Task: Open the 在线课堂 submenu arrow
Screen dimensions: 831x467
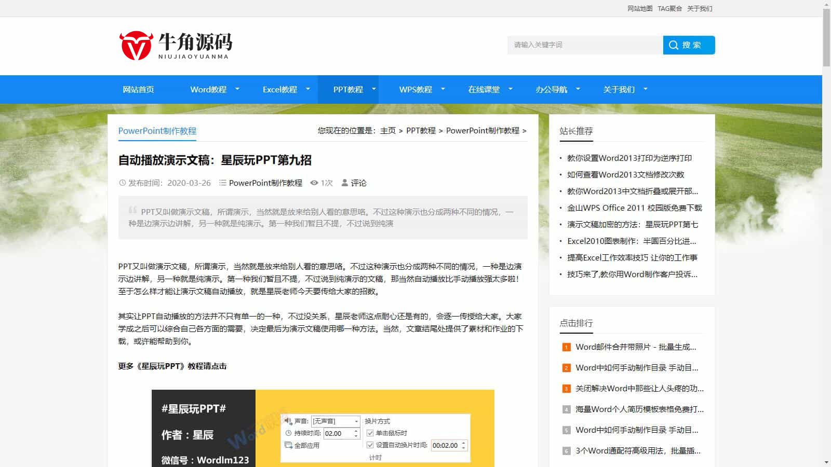Action: pyautogui.click(x=510, y=89)
